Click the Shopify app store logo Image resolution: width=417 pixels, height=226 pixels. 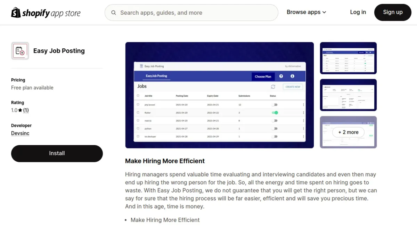tap(46, 13)
